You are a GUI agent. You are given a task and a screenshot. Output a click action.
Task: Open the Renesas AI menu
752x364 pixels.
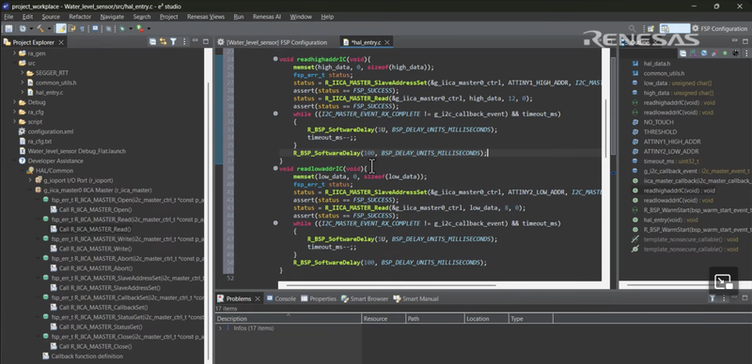point(267,16)
